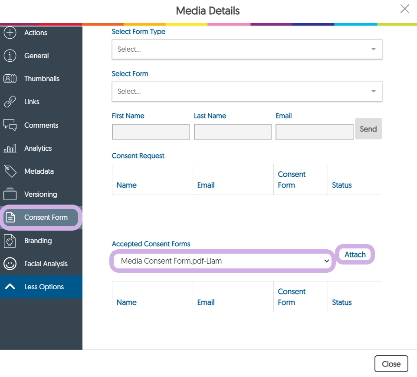Click the Attach button
The image size is (417, 377).
pos(355,255)
